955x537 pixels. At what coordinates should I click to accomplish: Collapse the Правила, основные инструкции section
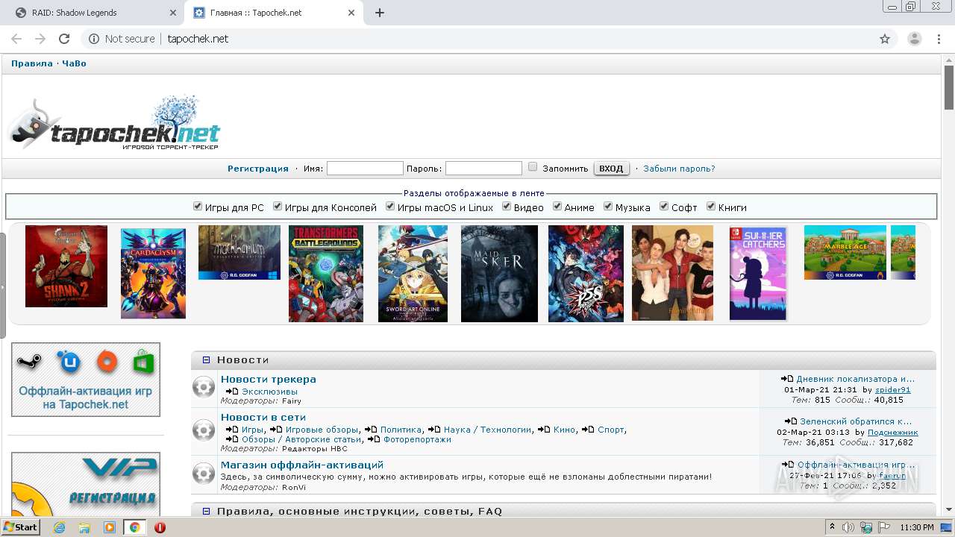pyautogui.click(x=207, y=511)
